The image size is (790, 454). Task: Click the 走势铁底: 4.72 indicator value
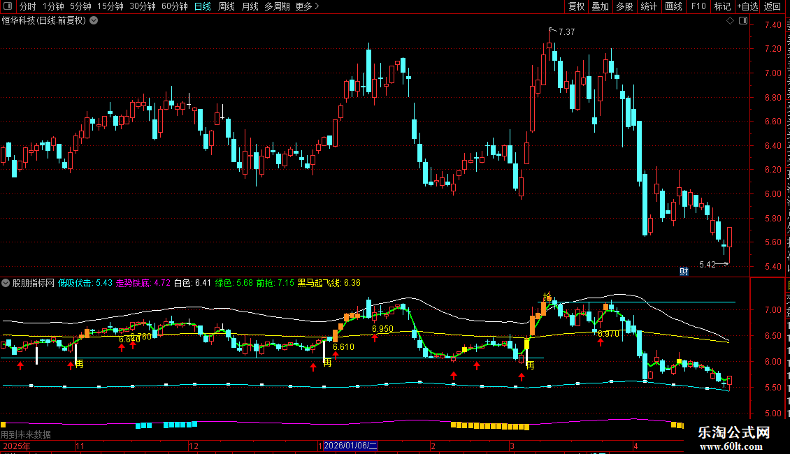tap(143, 283)
